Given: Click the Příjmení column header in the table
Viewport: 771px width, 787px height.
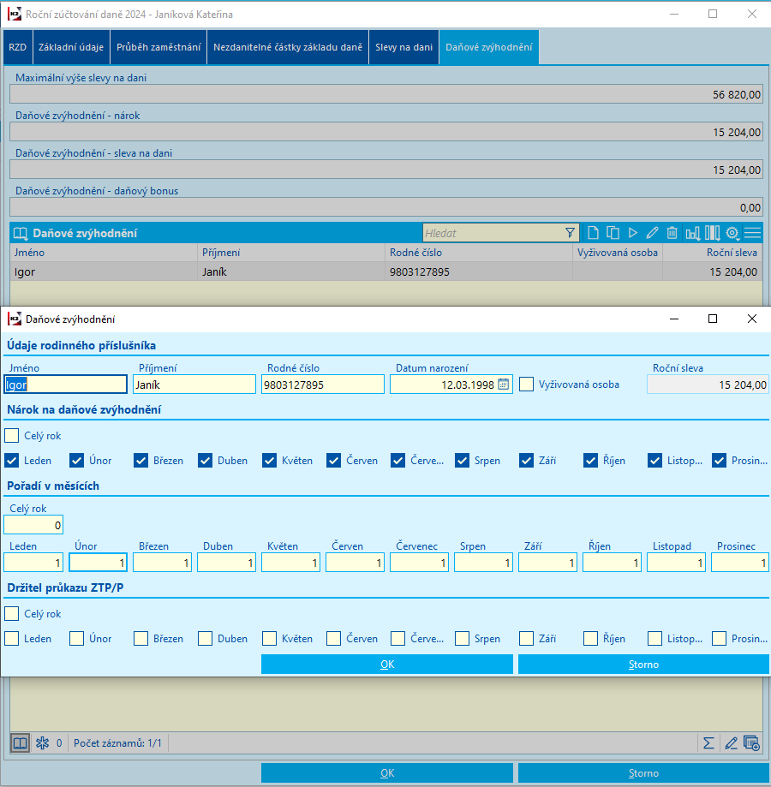Looking at the screenshot, I should tap(291, 253).
